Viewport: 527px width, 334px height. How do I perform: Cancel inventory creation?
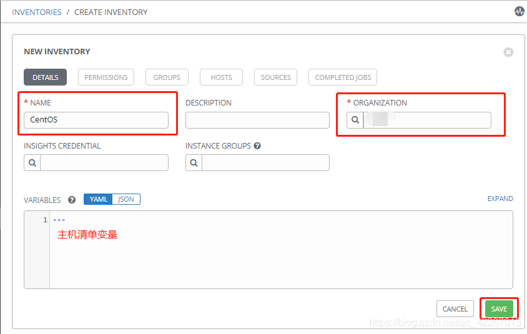[455, 309]
